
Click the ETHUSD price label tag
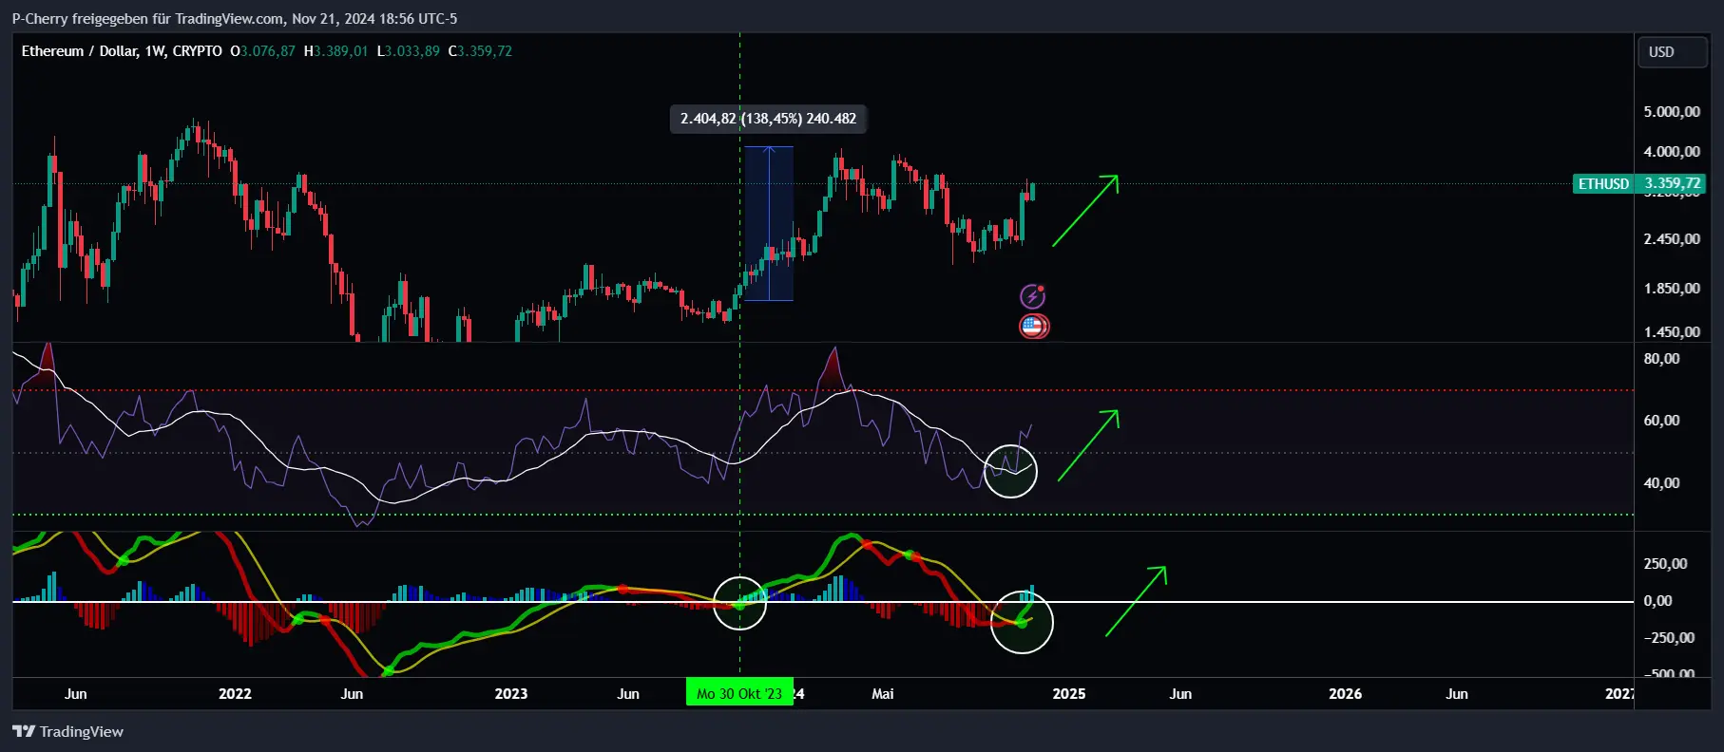click(1603, 183)
